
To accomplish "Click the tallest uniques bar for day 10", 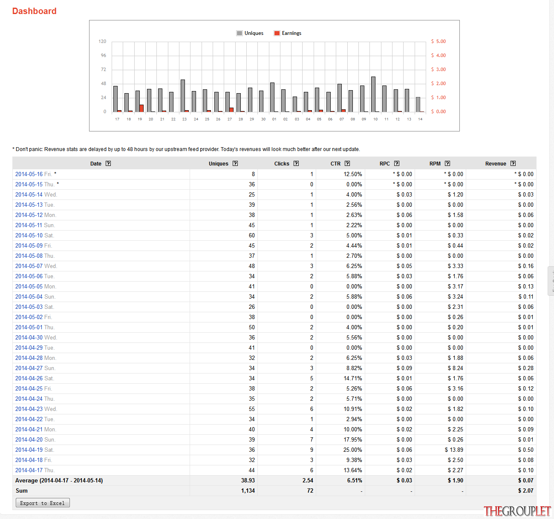I will pyautogui.click(x=373, y=94).
